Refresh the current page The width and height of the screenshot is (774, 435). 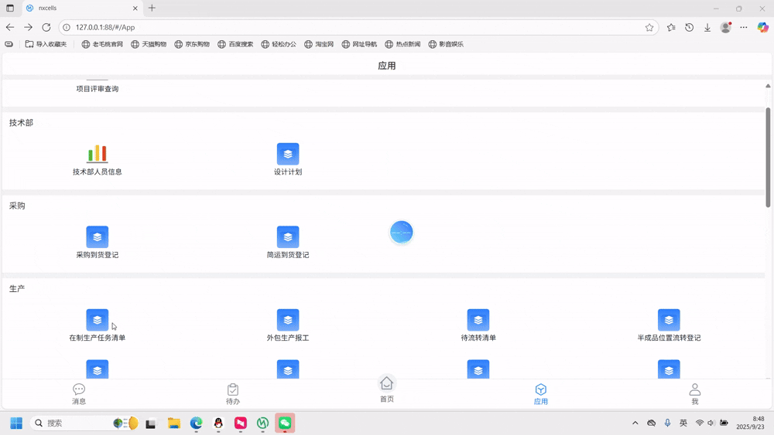(x=46, y=27)
